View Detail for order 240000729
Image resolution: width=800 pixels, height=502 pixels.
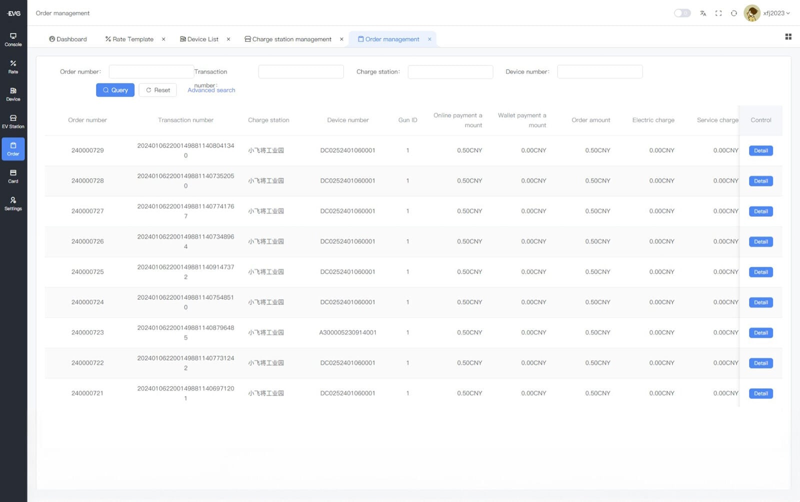(x=760, y=150)
